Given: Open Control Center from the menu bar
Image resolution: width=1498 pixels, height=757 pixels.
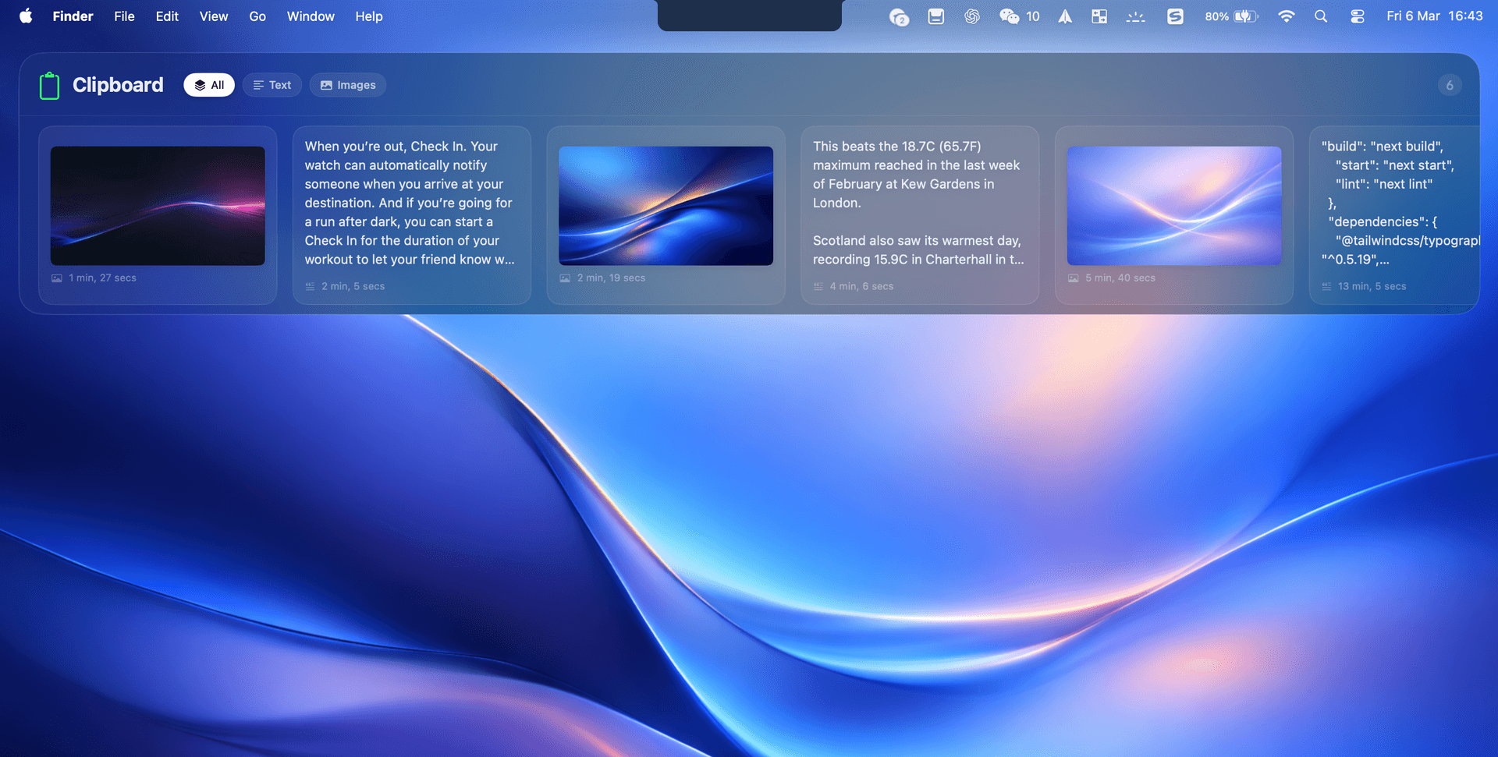Looking at the screenshot, I should coord(1357,16).
